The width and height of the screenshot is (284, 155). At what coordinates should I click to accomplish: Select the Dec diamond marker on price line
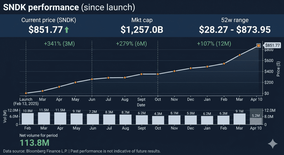pyautogui.click(x=191, y=68)
